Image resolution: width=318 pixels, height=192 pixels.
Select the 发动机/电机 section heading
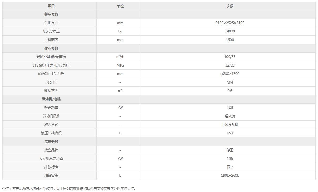[x=51, y=99]
